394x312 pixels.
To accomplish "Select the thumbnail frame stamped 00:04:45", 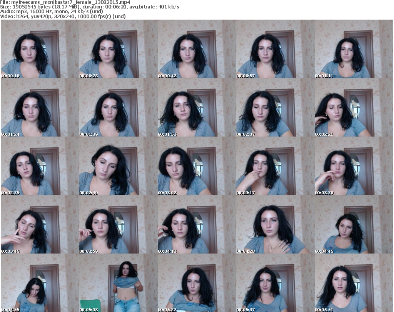I will pyautogui.click(x=354, y=225).
